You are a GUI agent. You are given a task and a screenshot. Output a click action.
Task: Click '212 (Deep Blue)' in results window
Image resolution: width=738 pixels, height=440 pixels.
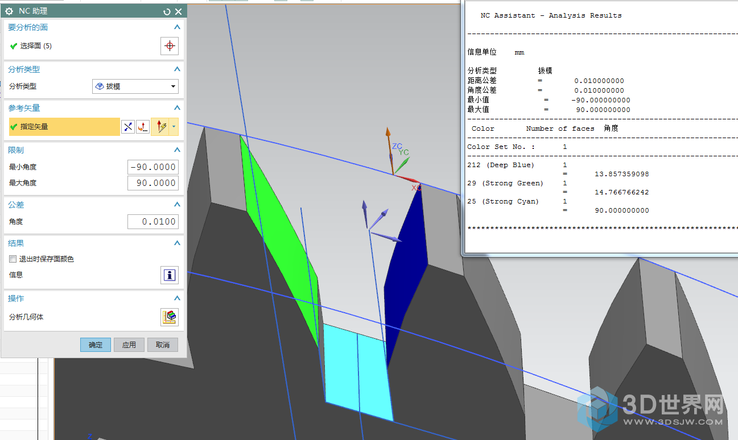501,165
